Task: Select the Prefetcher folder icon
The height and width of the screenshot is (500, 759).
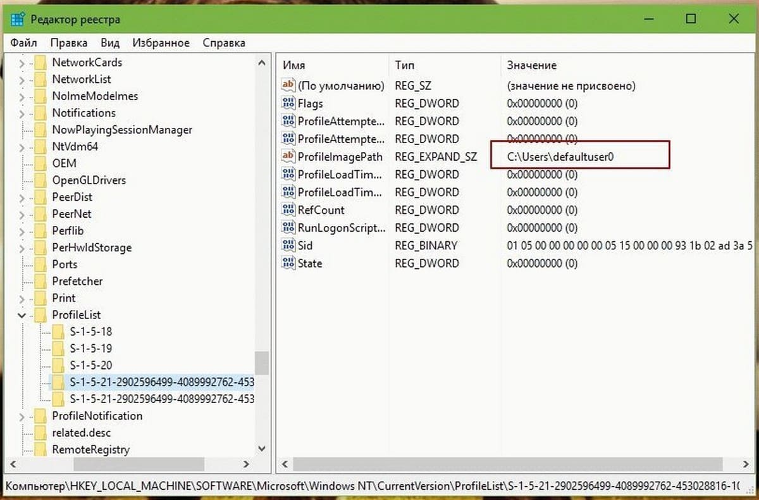Action: coord(40,281)
